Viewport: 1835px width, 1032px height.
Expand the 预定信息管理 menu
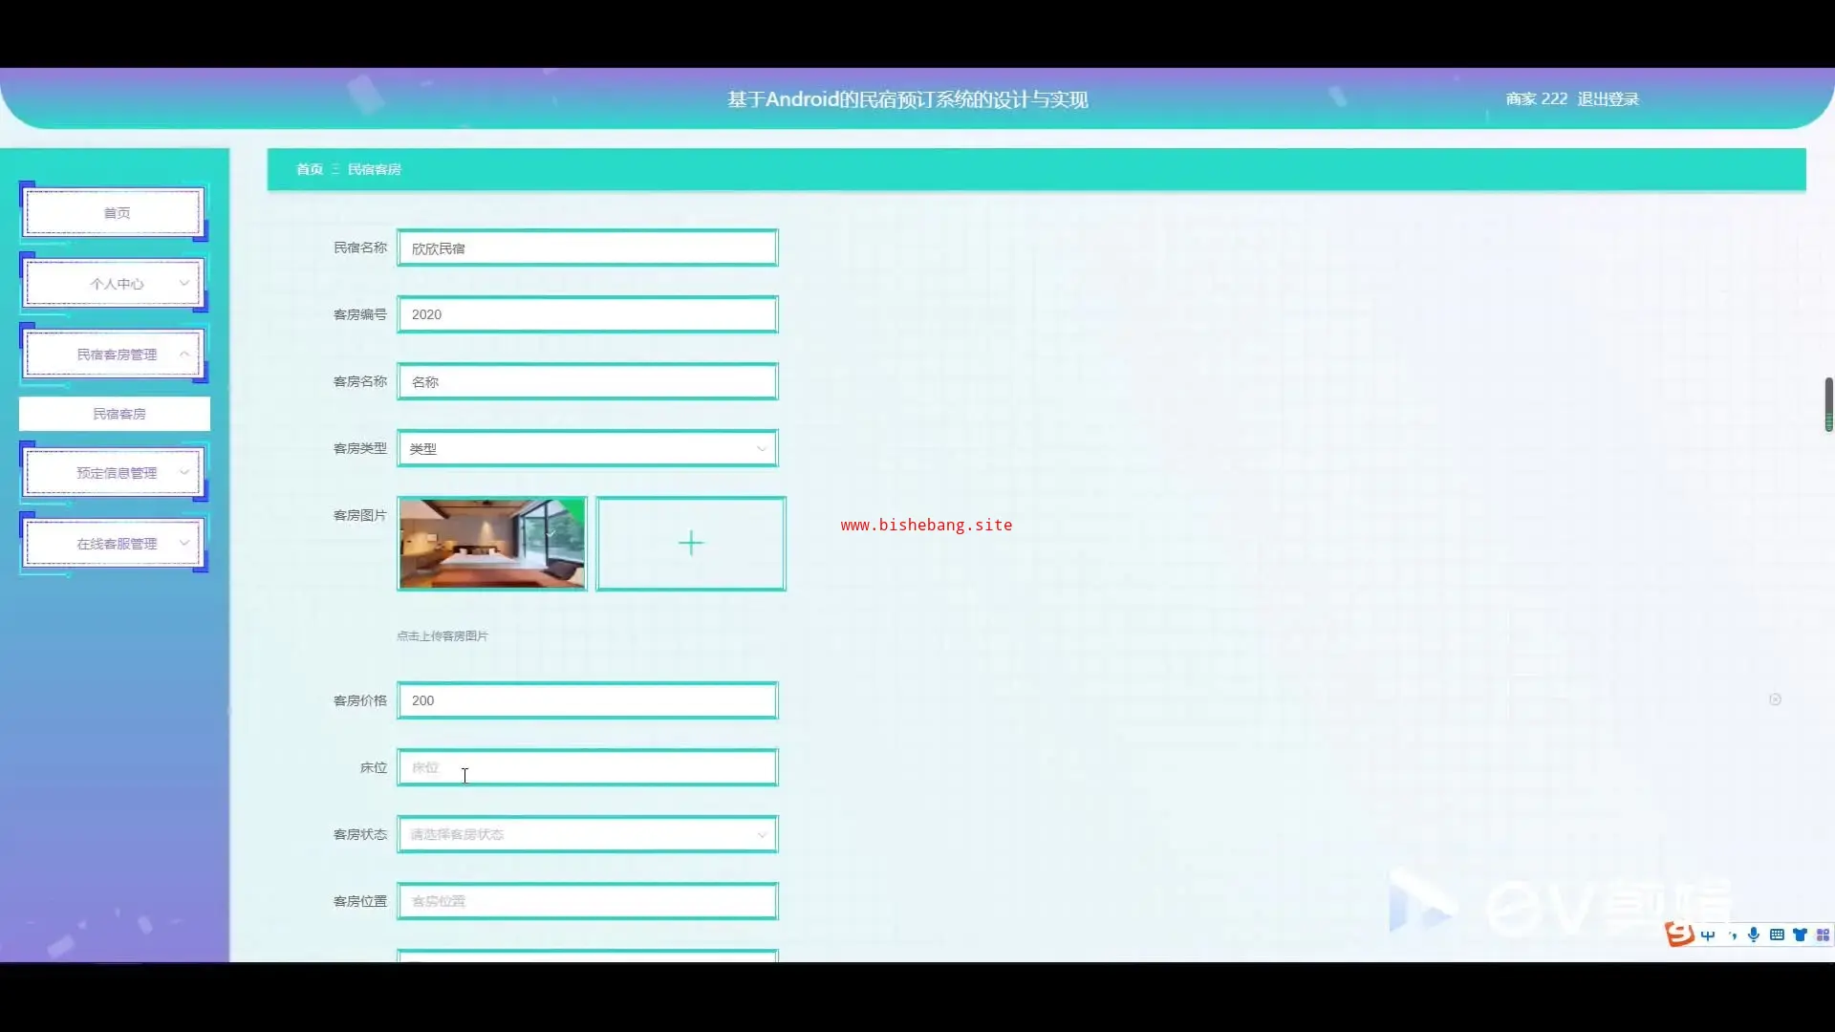coord(115,473)
